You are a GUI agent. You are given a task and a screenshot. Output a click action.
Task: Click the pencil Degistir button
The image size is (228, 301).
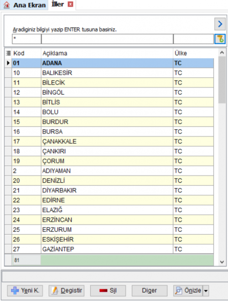coord(67,290)
